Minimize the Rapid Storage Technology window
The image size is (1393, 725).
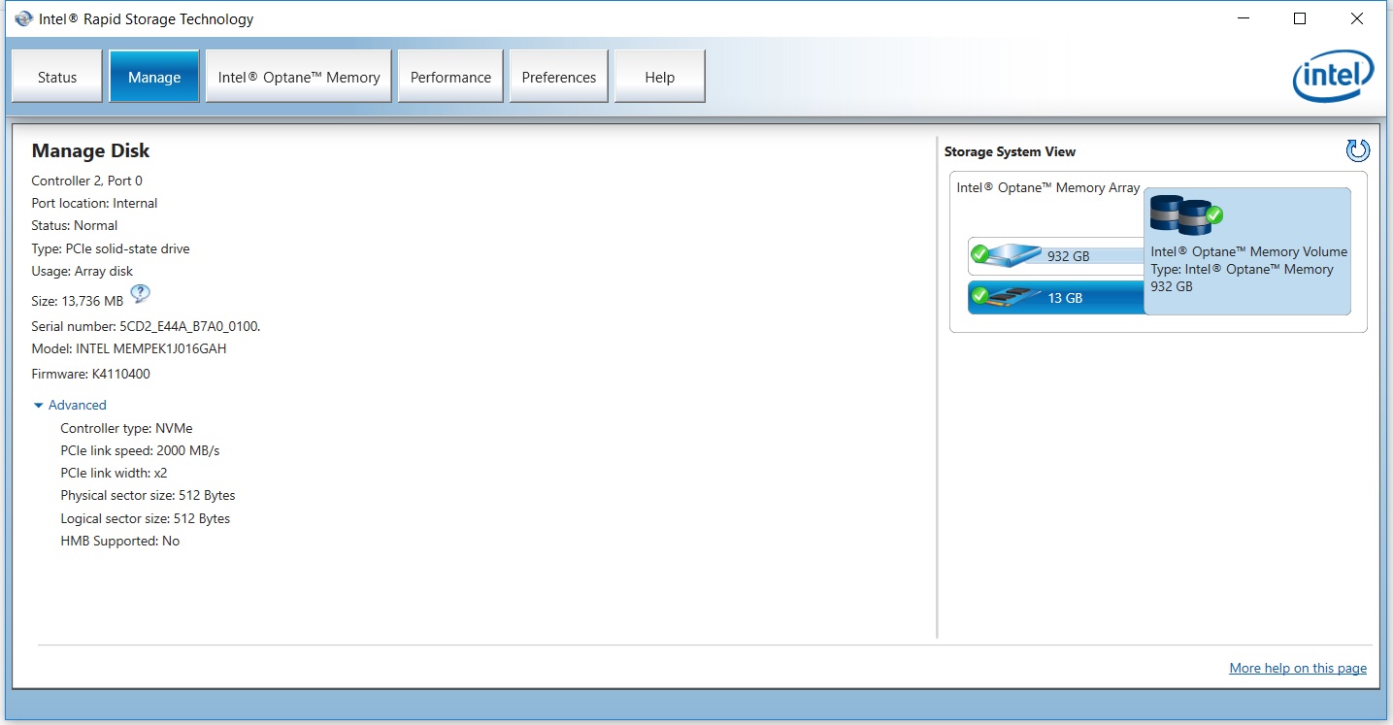click(x=1244, y=18)
